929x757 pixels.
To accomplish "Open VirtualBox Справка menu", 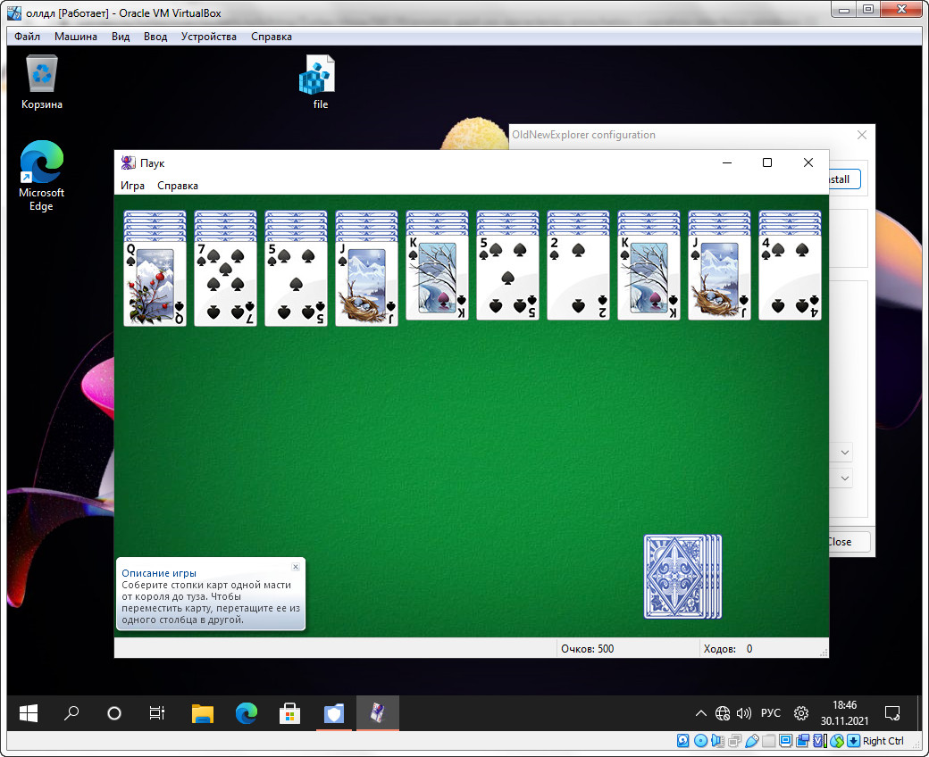I will tap(272, 36).
